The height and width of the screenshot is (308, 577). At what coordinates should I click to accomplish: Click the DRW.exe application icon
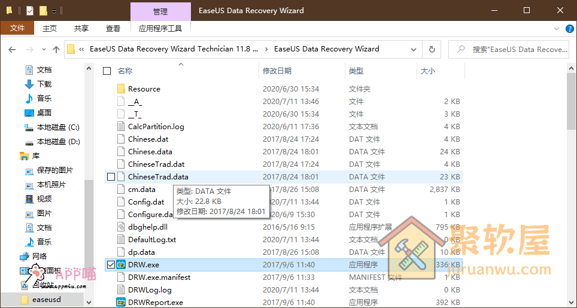[121, 264]
